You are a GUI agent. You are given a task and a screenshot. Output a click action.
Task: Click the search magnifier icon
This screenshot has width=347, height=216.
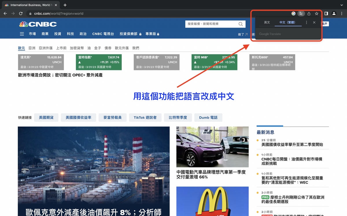(241, 24)
